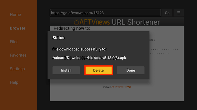Select Browser in the sidebar
Image resolution: width=197 pixels, height=110 pixels.
pos(18,28)
